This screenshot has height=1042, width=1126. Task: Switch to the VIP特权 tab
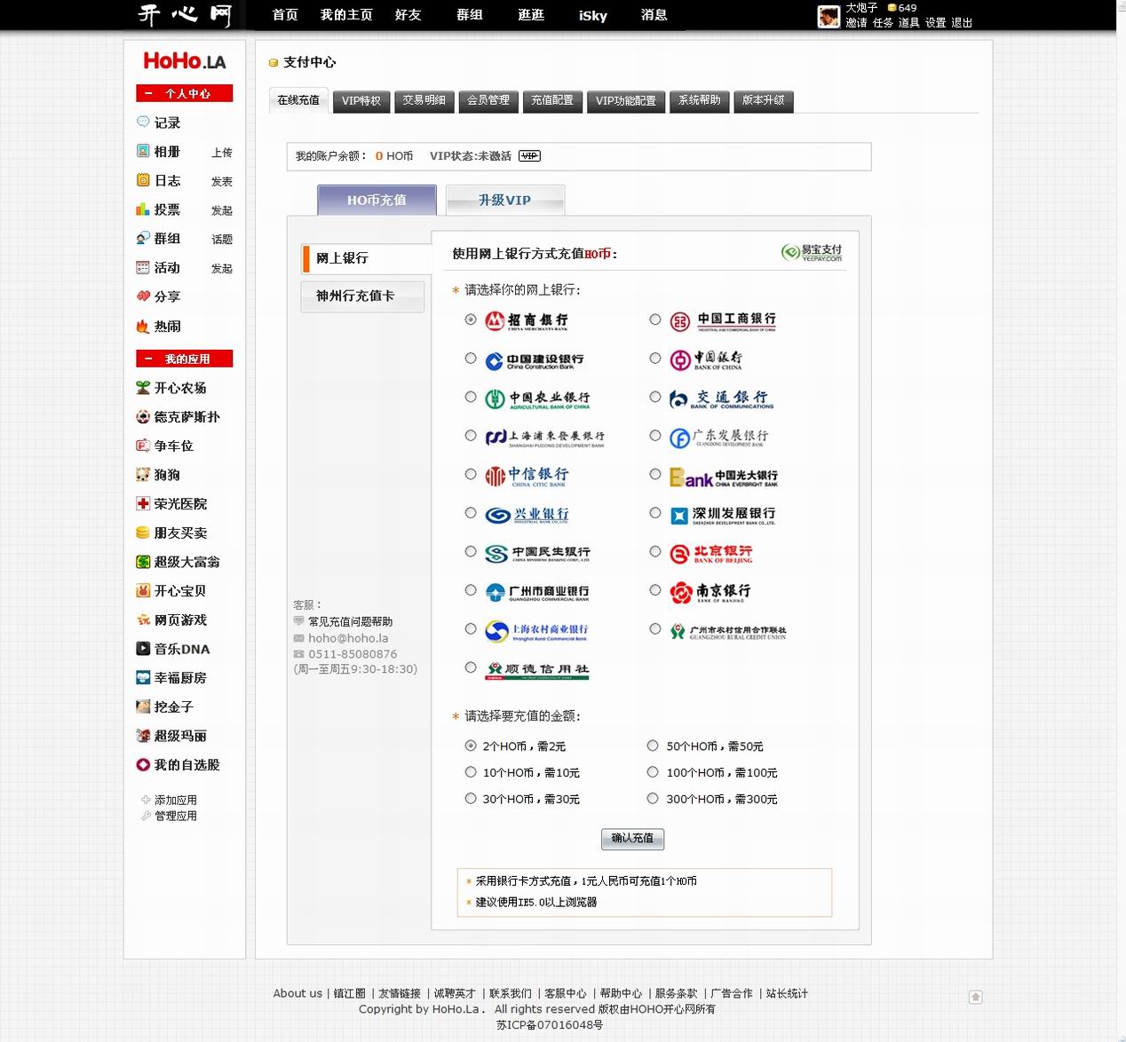pyautogui.click(x=361, y=101)
